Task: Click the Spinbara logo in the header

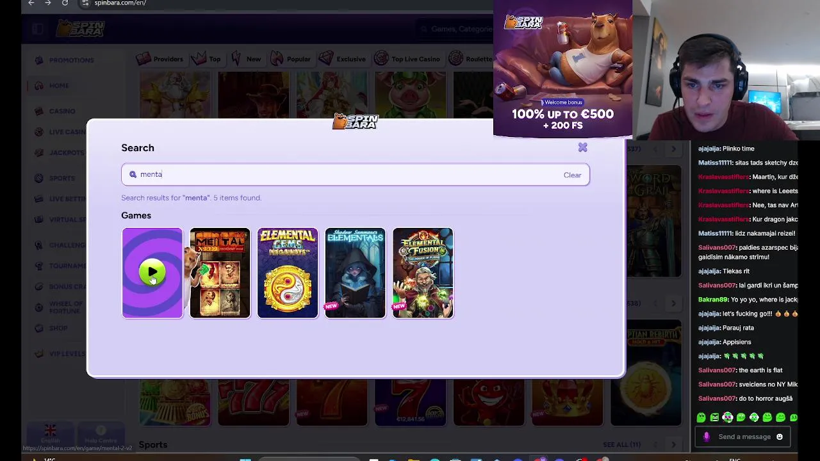Action: [x=81, y=28]
